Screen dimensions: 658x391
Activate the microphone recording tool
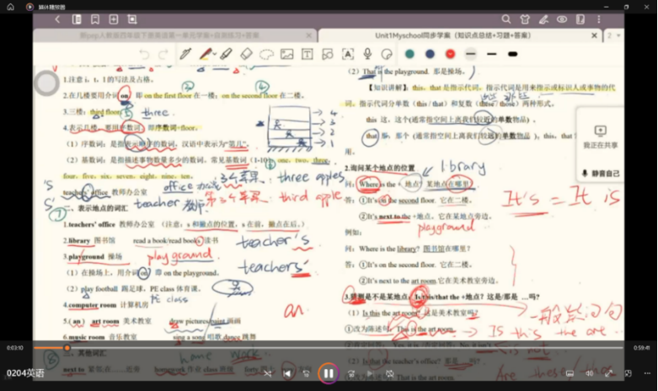[367, 54]
